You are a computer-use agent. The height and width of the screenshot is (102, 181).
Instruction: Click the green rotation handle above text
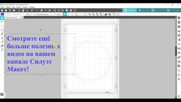tap(41, 30)
